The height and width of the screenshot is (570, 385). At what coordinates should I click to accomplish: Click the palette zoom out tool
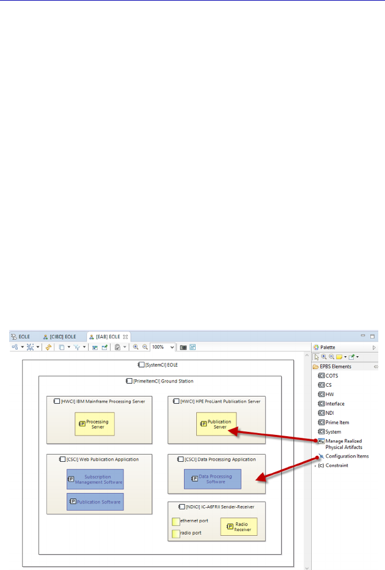coord(331,357)
